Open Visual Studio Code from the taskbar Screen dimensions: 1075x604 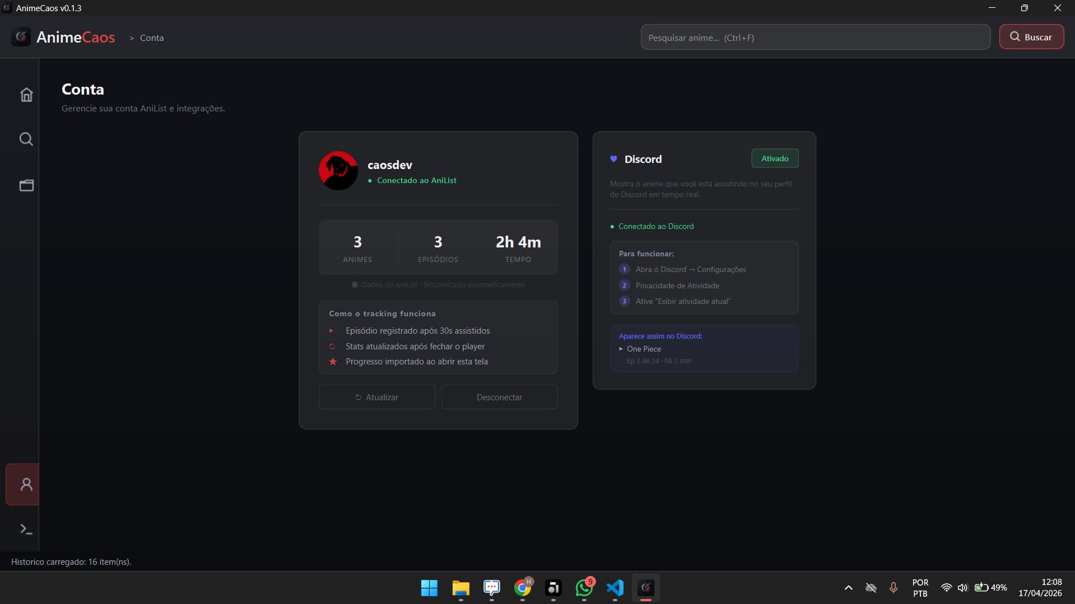pos(615,588)
